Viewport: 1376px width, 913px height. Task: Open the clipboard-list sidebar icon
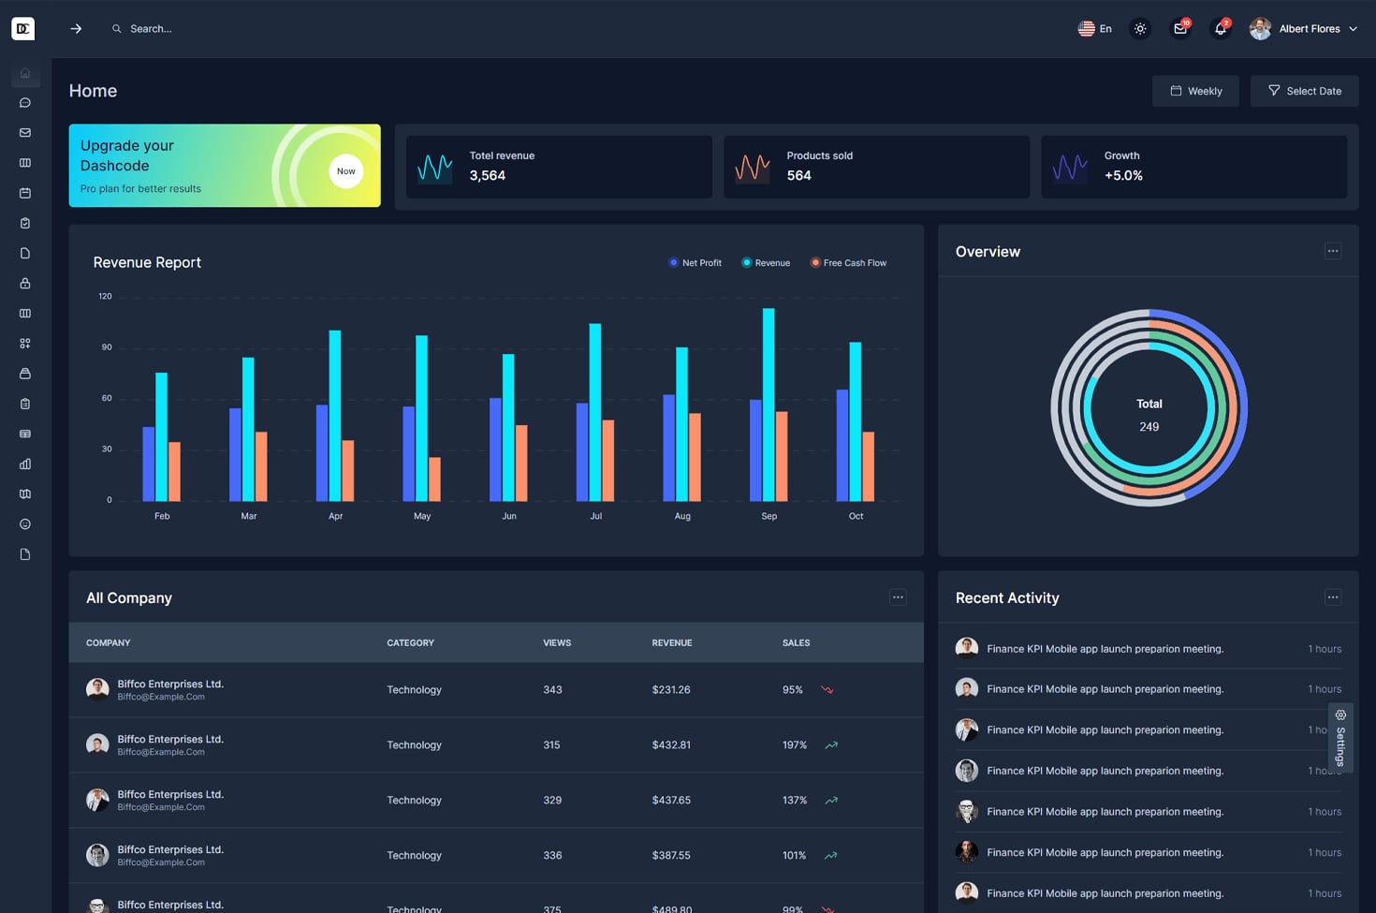pos(25,404)
